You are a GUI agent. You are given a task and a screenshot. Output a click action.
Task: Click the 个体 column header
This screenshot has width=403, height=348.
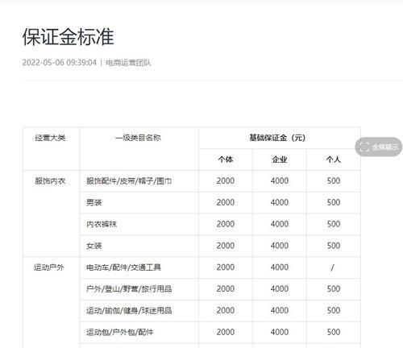pos(226,159)
